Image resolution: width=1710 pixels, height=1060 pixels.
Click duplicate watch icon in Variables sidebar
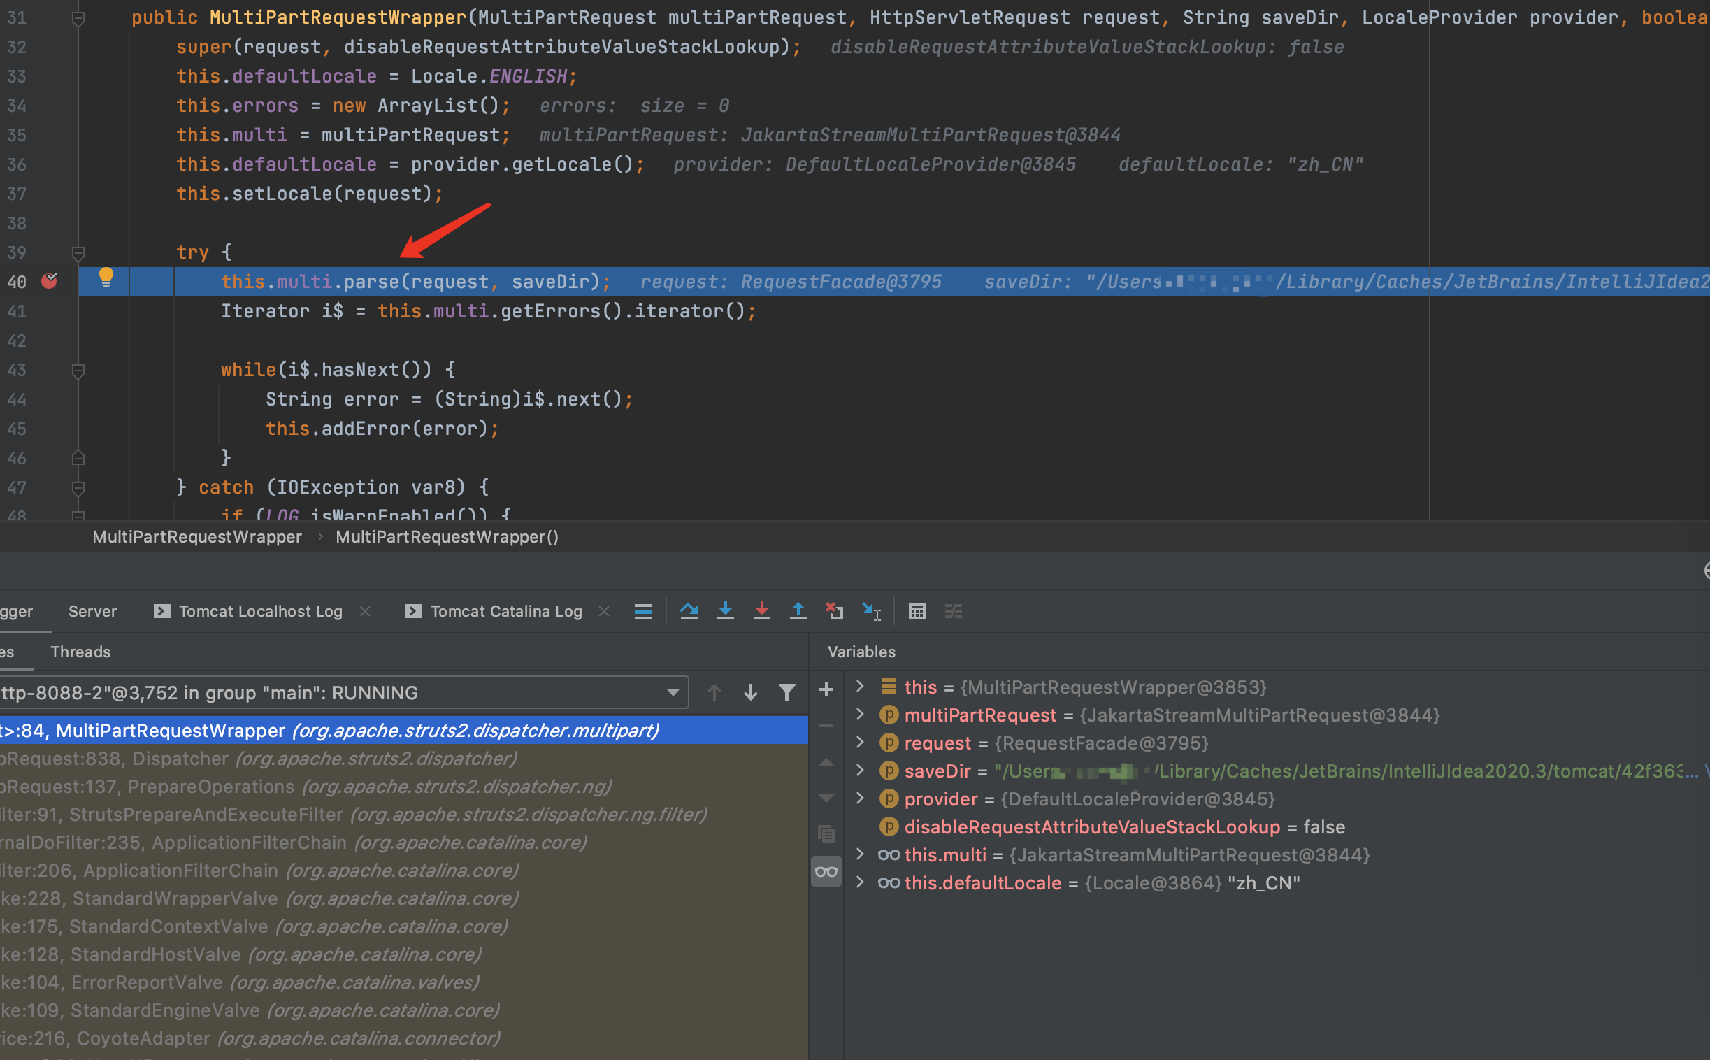(826, 834)
